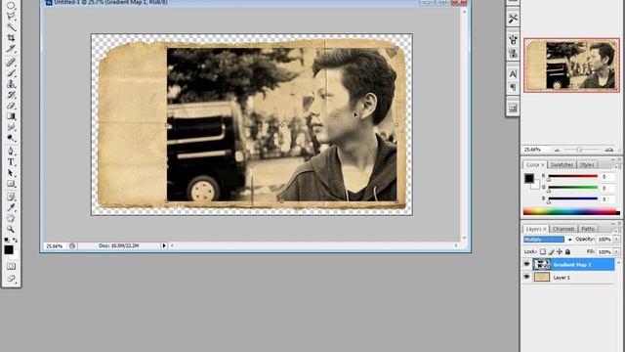The height and width of the screenshot is (352, 625).
Task: Switch to the Swatches tab
Action: (x=562, y=165)
